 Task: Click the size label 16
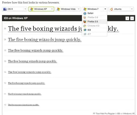pyautogui.click(x=5, y=61)
